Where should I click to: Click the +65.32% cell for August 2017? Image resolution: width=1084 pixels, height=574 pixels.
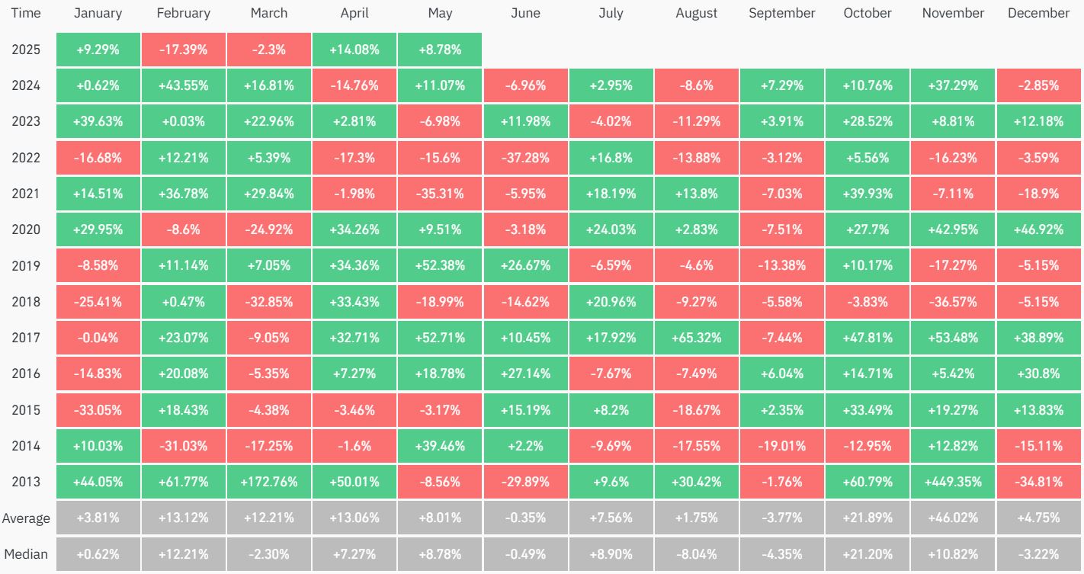pyautogui.click(x=697, y=338)
